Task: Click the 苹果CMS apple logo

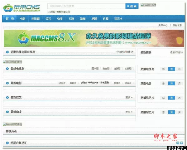Action: tap(22, 8)
